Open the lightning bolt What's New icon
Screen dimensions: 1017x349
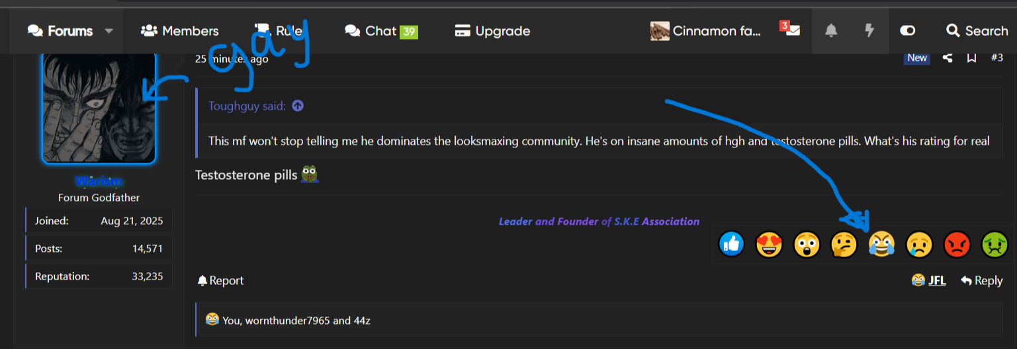869,30
